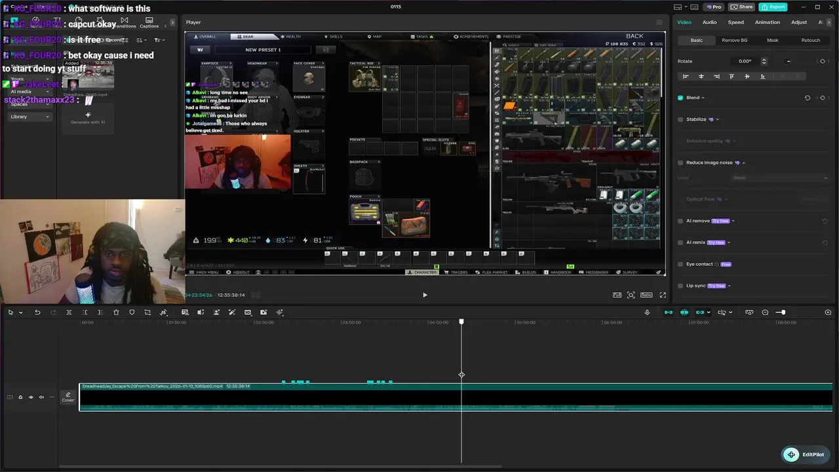Zoom out the timeline with minus magnifier
839x472 pixels.
coord(765,312)
